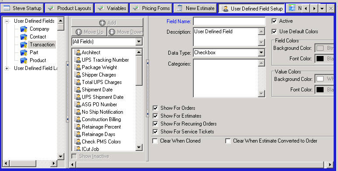Select the User Defined Field Setup tab
This screenshot has width=338, height=171.
click(251, 8)
